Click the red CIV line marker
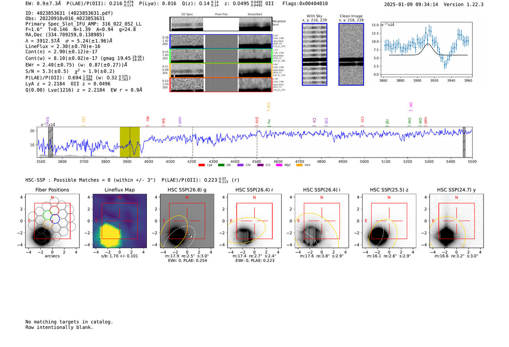Image resolution: width=509 pixels, height=347 pixels. pos(362,121)
